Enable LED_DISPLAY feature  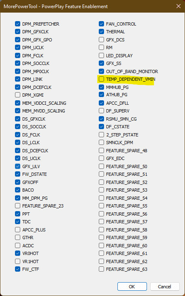click(x=101, y=56)
